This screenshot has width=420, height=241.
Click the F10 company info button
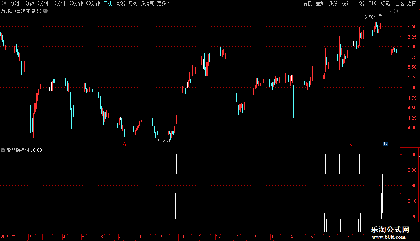(x=372, y=3)
